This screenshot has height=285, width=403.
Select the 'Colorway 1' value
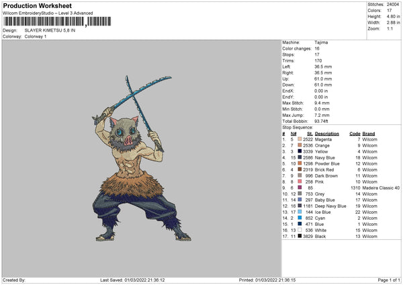pyautogui.click(x=36, y=36)
